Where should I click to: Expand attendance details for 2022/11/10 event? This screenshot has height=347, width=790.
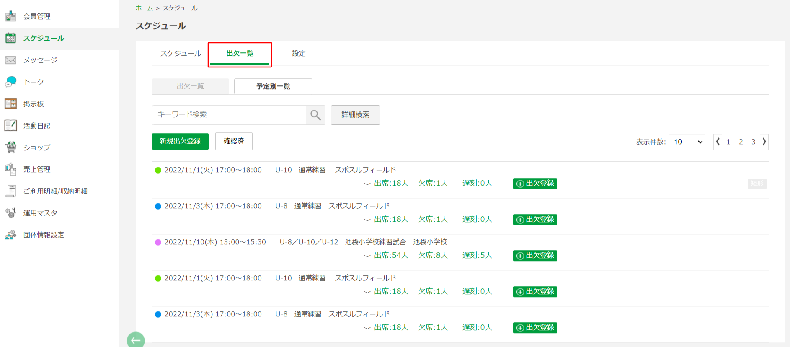[367, 256]
